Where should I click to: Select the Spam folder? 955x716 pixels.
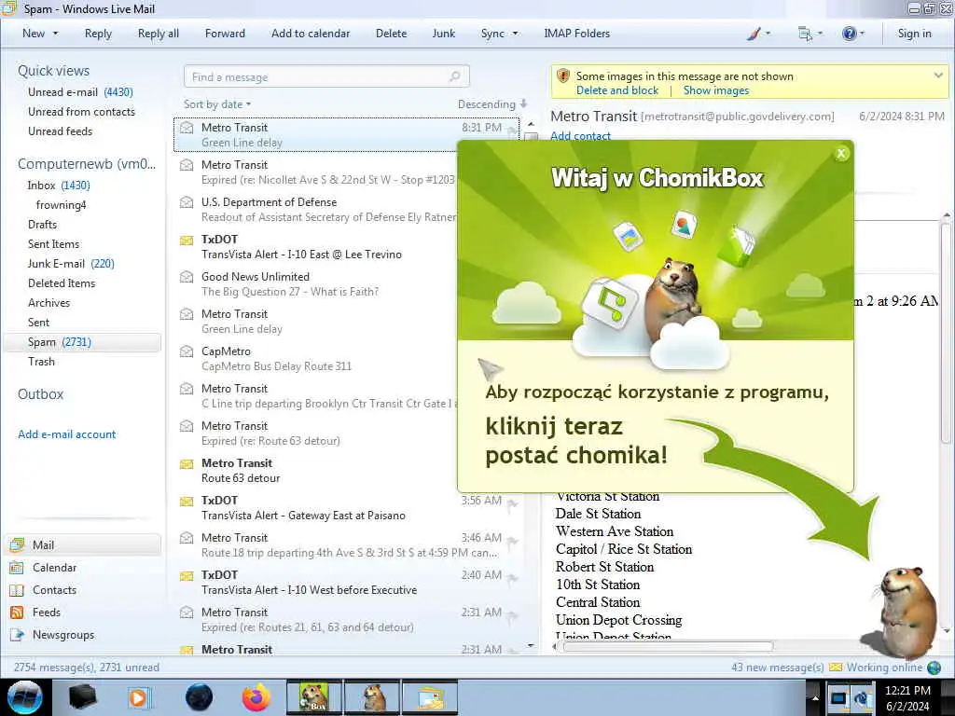[83, 342]
